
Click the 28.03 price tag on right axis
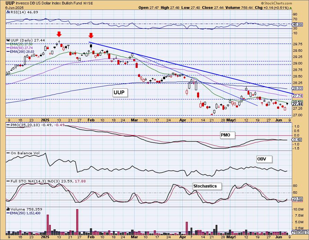coord(297,88)
